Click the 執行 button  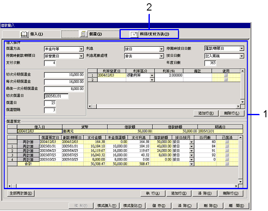pos(151,193)
